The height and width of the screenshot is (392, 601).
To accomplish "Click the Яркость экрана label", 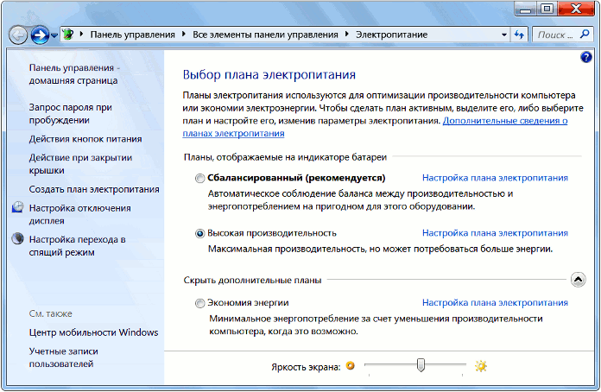I will point(306,367).
